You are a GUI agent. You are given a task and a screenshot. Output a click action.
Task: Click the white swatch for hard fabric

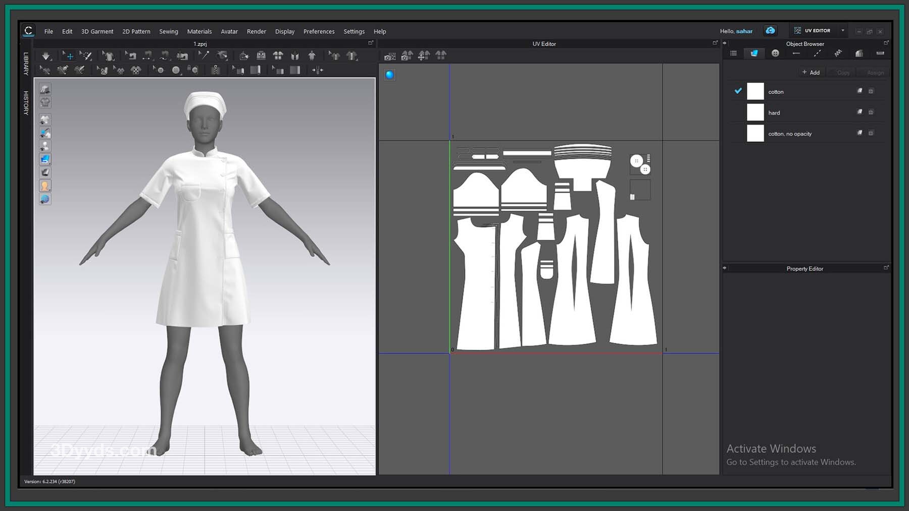(x=755, y=112)
